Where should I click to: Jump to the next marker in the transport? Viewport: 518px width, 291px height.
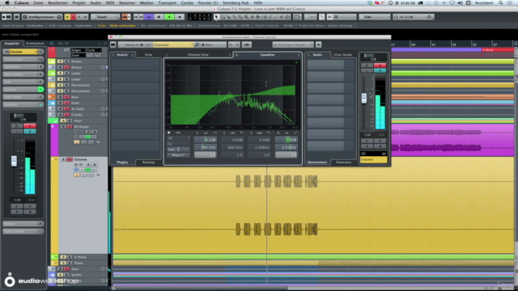pos(141,17)
